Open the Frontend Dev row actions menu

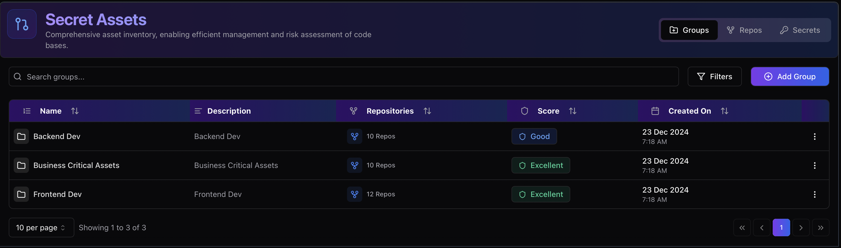[814, 194]
